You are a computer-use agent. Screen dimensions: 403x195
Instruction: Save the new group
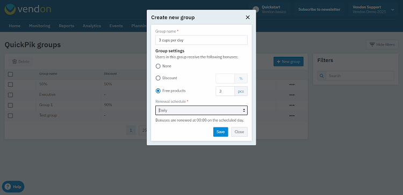tap(220, 132)
